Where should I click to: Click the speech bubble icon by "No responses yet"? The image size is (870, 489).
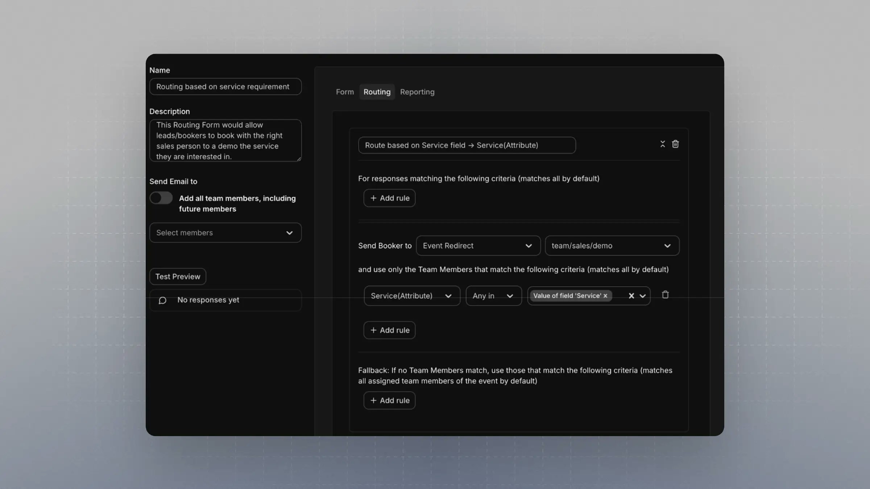[x=162, y=300]
